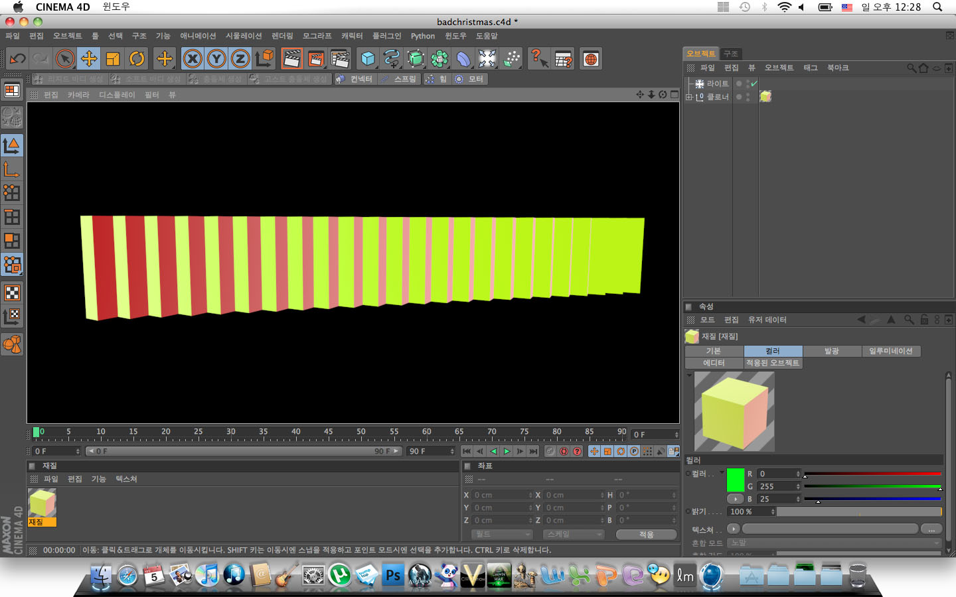Open the 혼합 모드 dropdown
This screenshot has height=597, width=956.
[835, 543]
